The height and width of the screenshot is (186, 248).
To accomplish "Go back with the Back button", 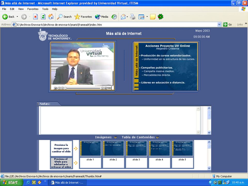I will [8, 17].
